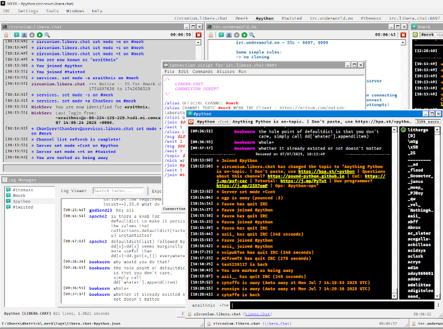
Task: Click the user profile icon in zirconium.libera.chat toolbar
Action: [24, 35]
